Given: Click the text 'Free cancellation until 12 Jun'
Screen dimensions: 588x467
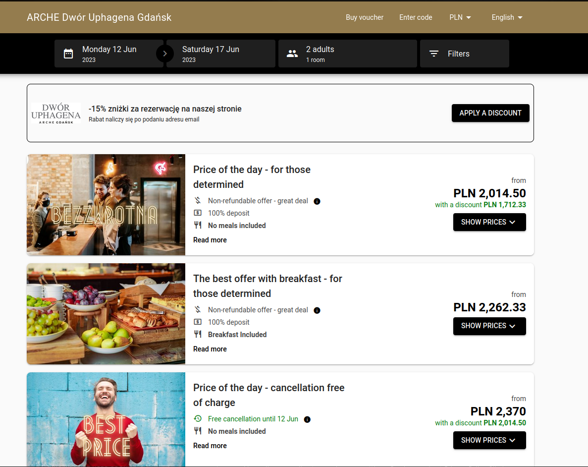Looking at the screenshot, I should (x=253, y=419).
